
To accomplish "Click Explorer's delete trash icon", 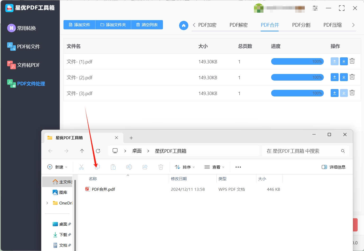I will point(161,167).
